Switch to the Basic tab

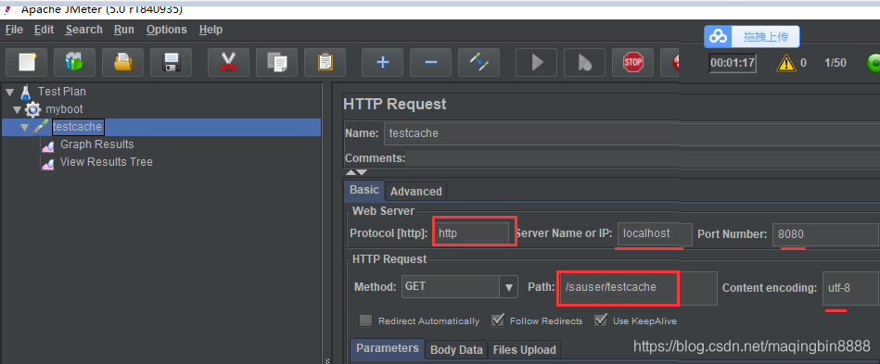click(x=364, y=190)
